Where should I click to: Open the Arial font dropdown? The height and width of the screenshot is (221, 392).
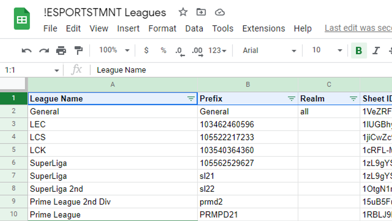pos(269,51)
